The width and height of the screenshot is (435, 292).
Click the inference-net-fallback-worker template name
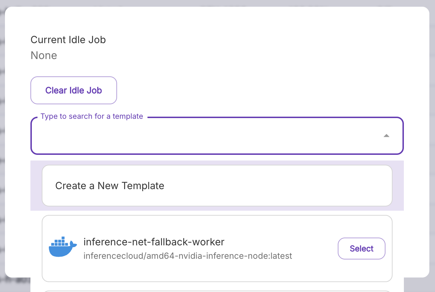[154, 242]
